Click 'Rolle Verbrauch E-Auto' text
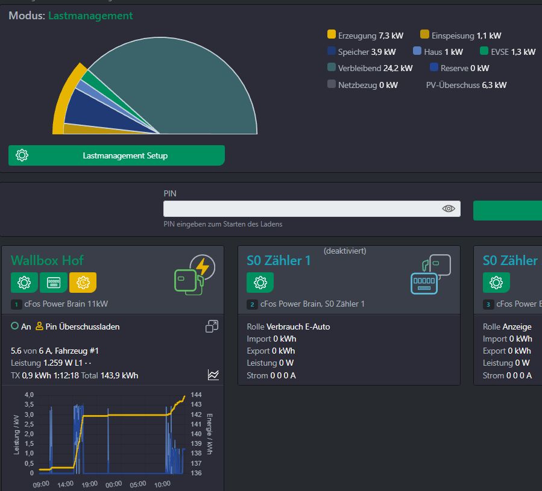Screen dimensions: 542x491 click(288, 327)
